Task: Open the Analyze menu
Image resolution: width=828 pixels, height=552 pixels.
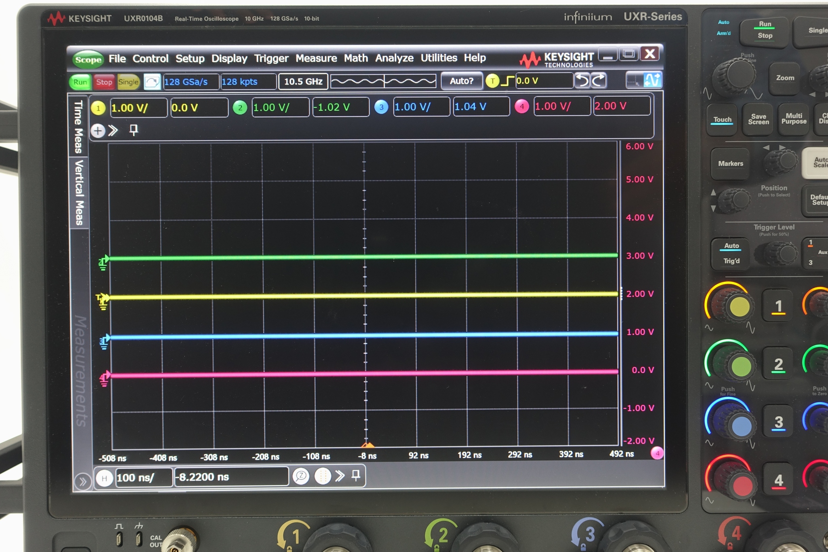Action: [394, 58]
